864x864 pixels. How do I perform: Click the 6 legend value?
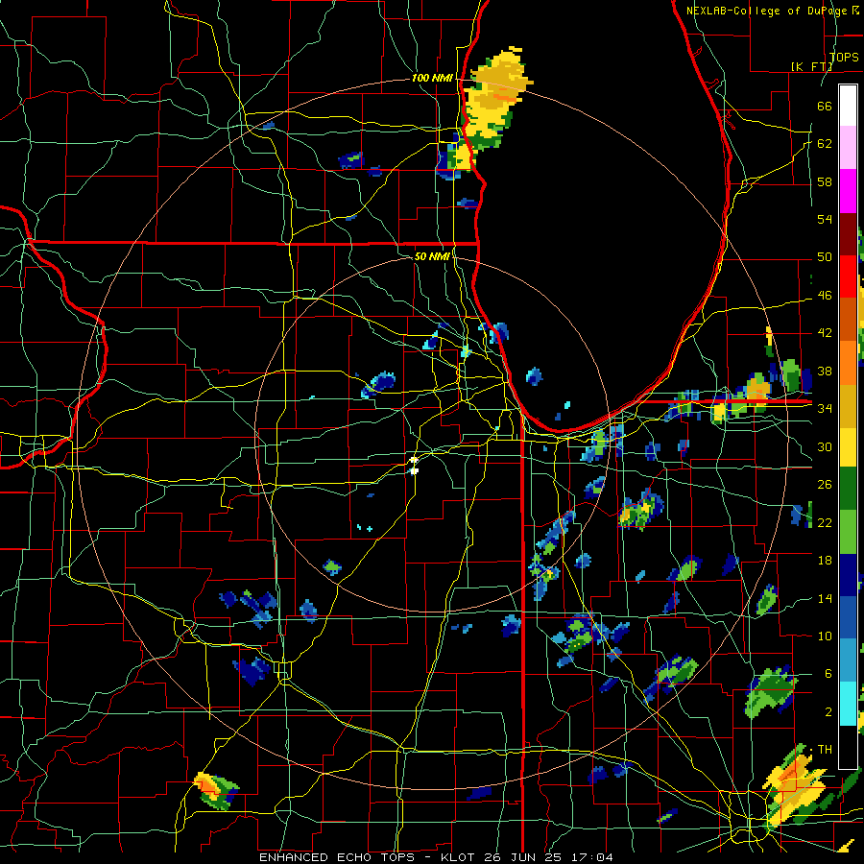pyautogui.click(x=828, y=674)
